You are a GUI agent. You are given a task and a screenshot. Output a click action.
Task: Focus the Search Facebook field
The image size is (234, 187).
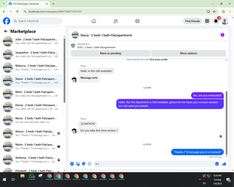[x=37, y=21]
